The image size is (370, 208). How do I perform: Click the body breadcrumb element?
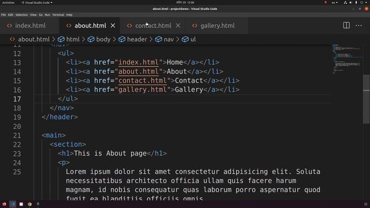(x=103, y=39)
